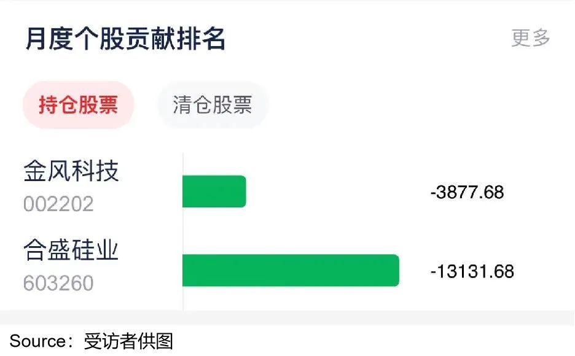Click the thin separator line above the heading
575x356 pixels.
pyautogui.click(x=287, y=1)
